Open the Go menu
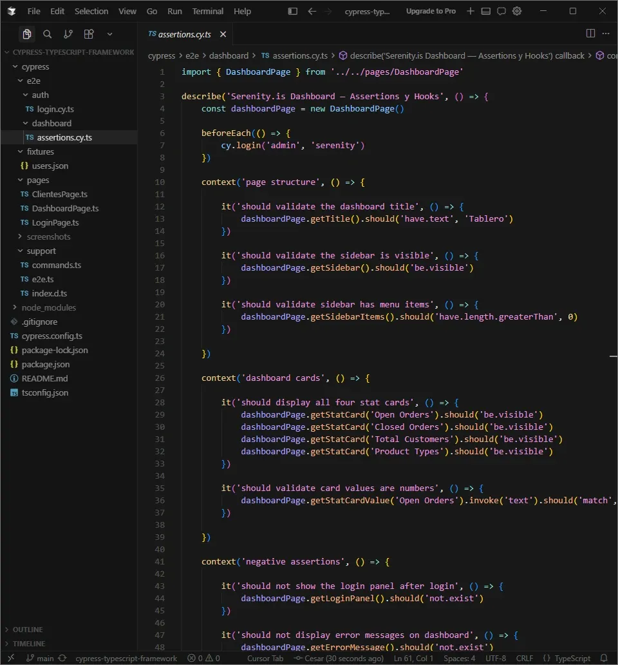 coord(152,11)
